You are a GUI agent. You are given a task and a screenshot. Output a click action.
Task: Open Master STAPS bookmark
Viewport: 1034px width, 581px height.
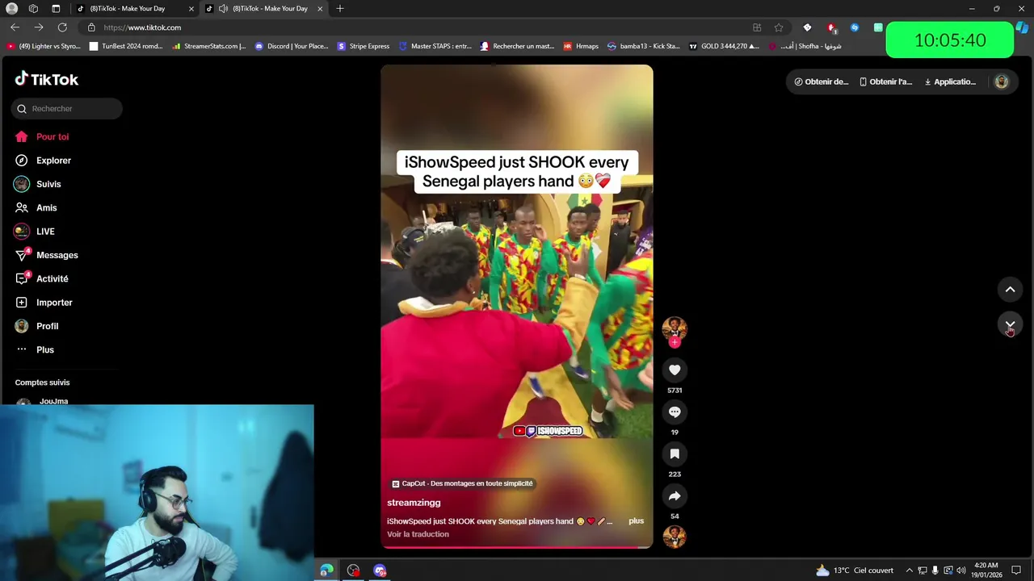(435, 46)
